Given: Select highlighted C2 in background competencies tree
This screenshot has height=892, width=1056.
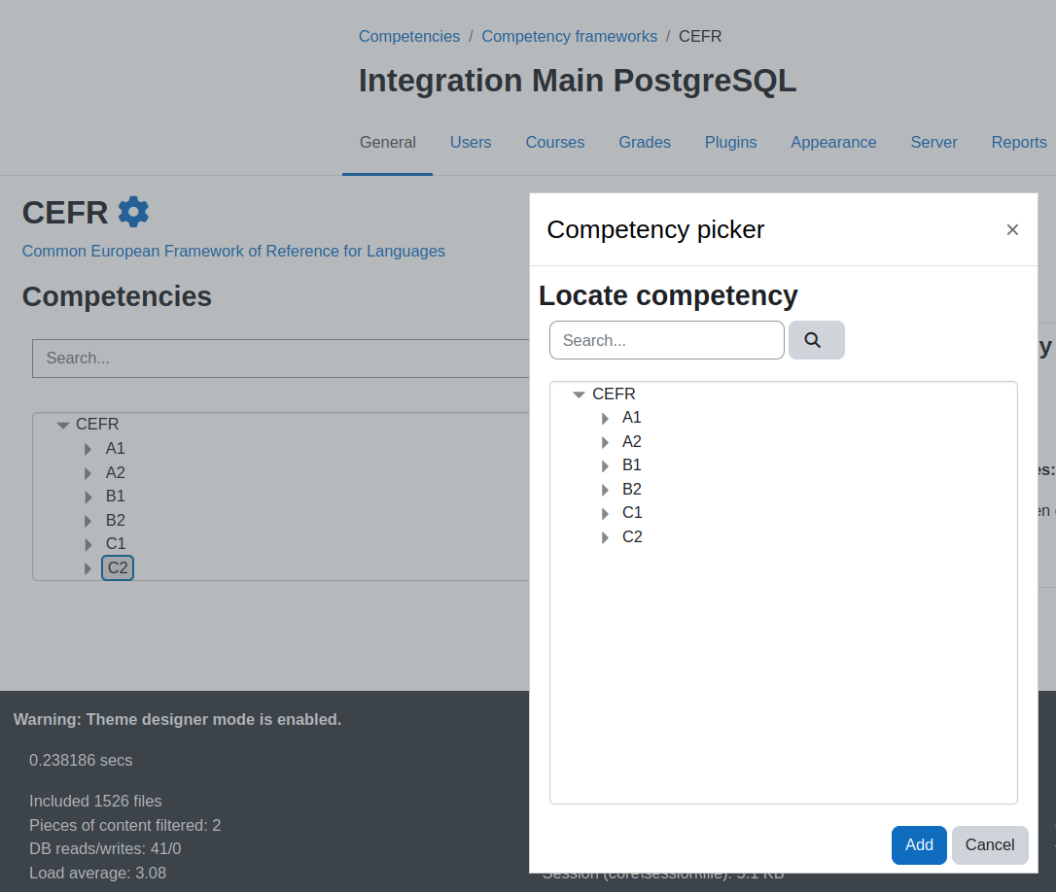Looking at the screenshot, I should coord(118,568).
